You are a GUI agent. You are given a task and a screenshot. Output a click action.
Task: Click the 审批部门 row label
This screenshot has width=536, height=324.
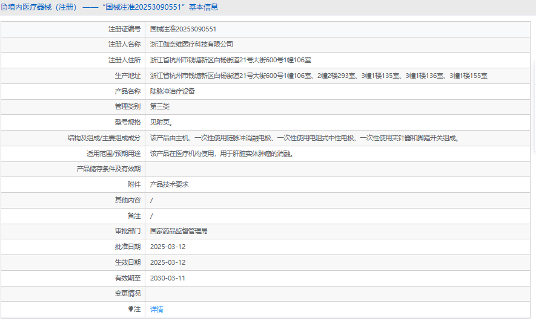click(128, 232)
